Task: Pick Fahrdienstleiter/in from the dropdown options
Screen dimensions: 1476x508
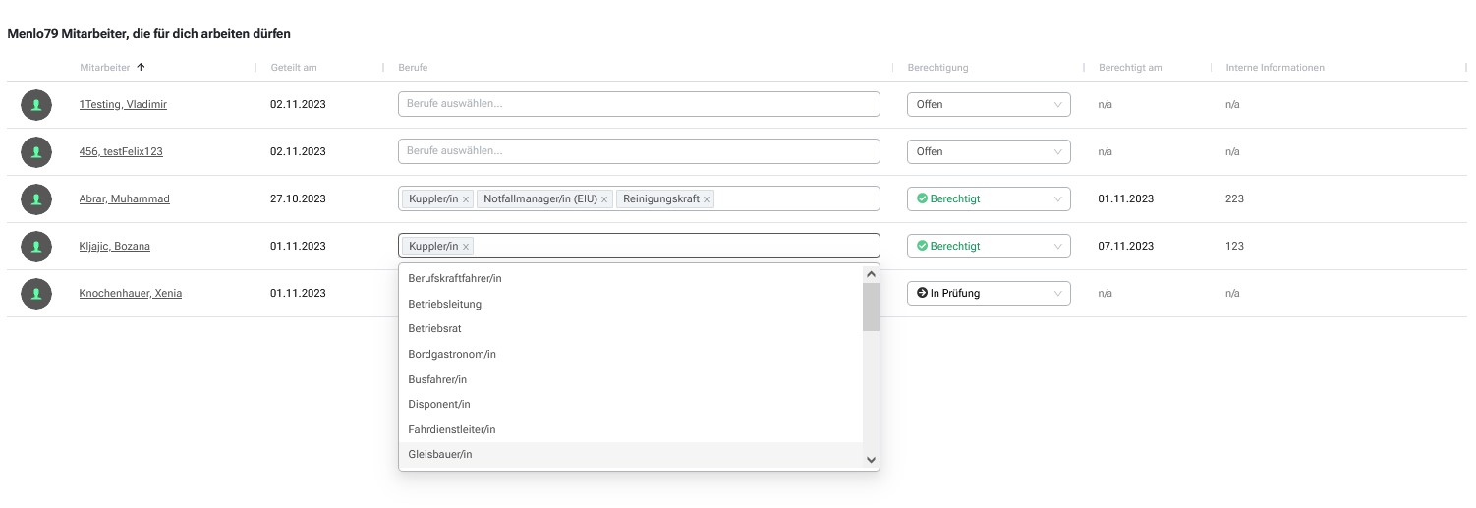Action: pos(631,429)
